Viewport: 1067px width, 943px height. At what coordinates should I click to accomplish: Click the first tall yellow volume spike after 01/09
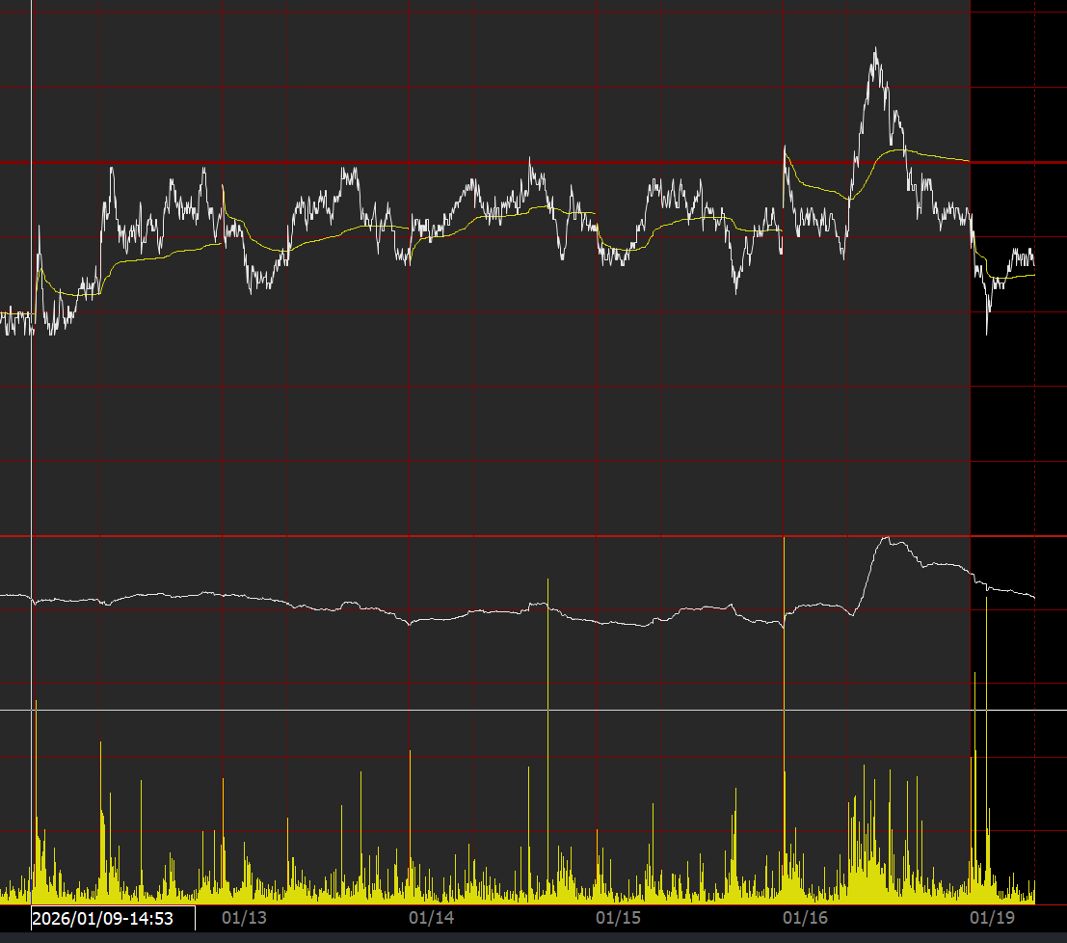[x=101, y=744]
